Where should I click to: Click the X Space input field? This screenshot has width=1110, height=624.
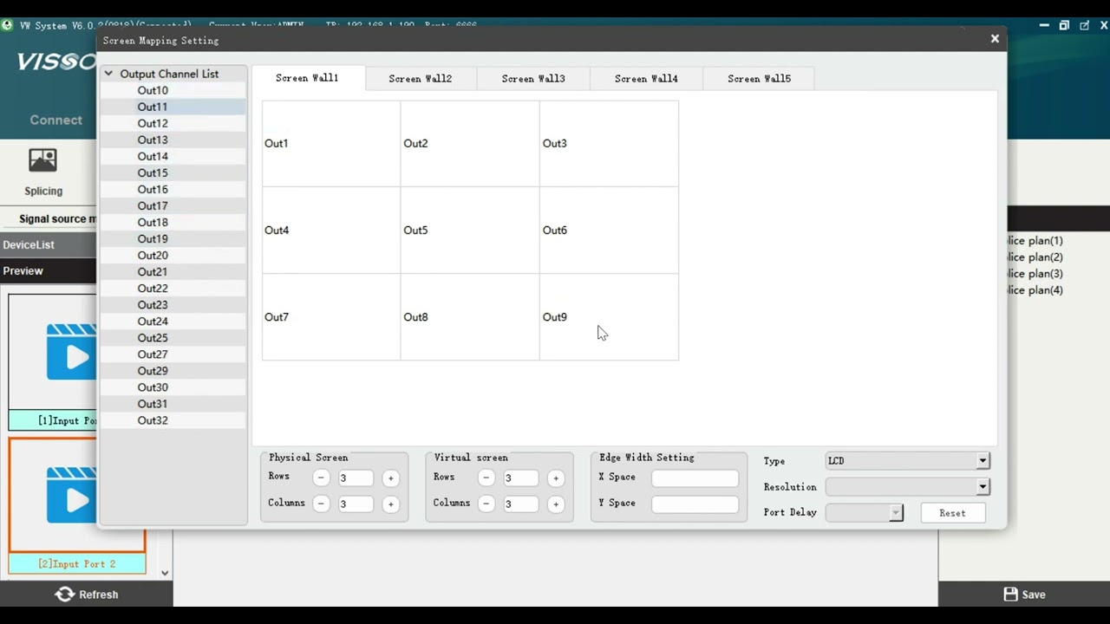pyautogui.click(x=695, y=478)
